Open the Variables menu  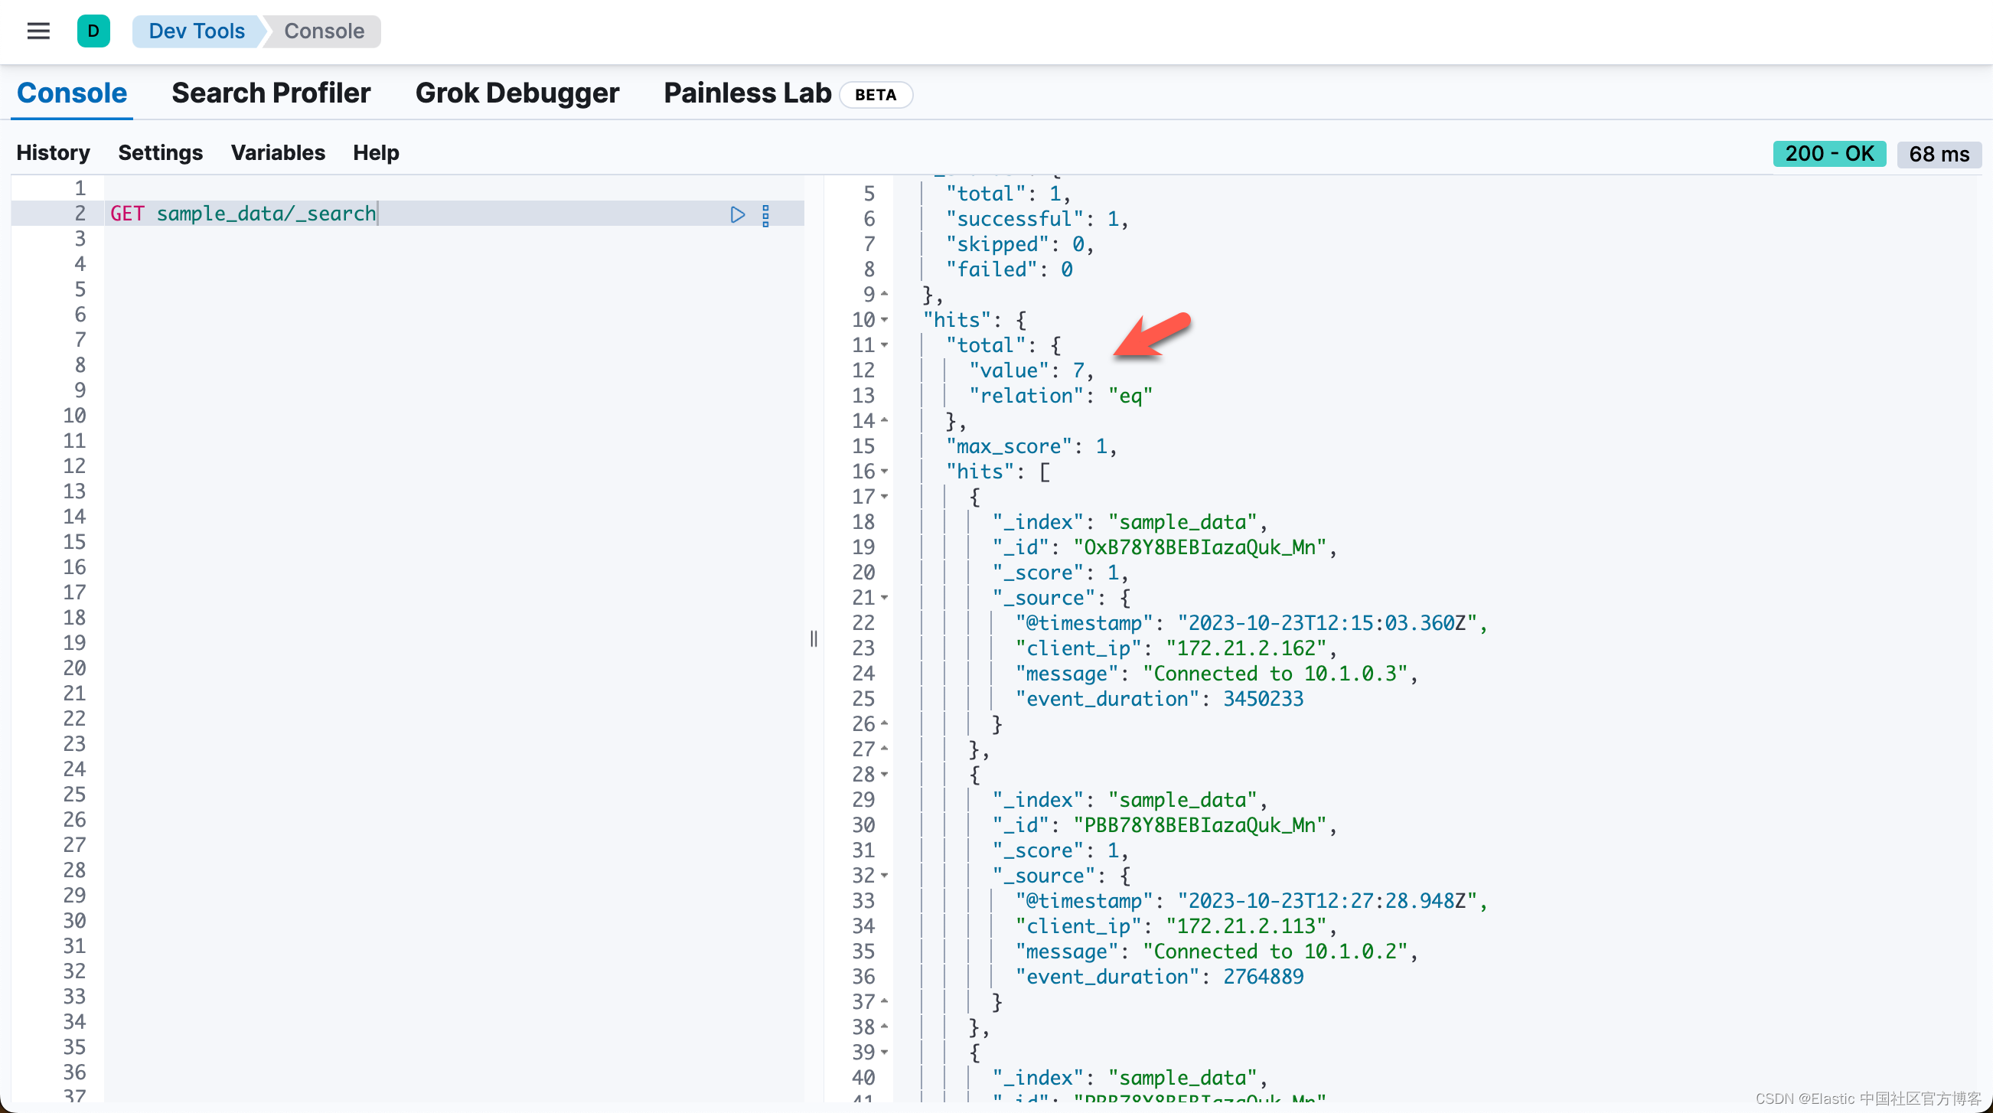[x=277, y=152]
